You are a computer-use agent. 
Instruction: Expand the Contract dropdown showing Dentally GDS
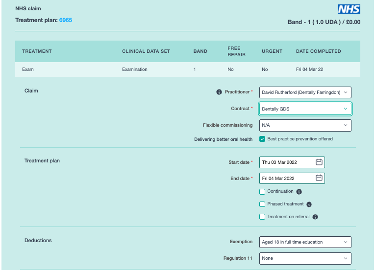305,109
